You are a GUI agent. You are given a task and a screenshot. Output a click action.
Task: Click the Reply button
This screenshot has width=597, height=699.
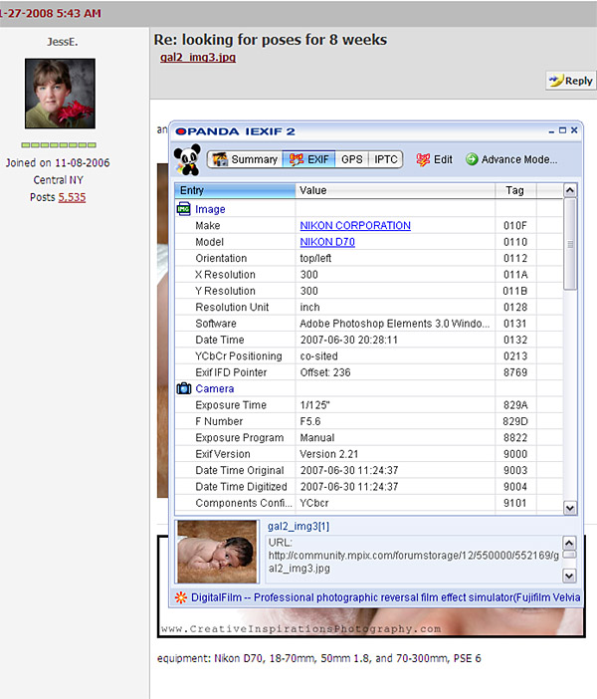571,81
